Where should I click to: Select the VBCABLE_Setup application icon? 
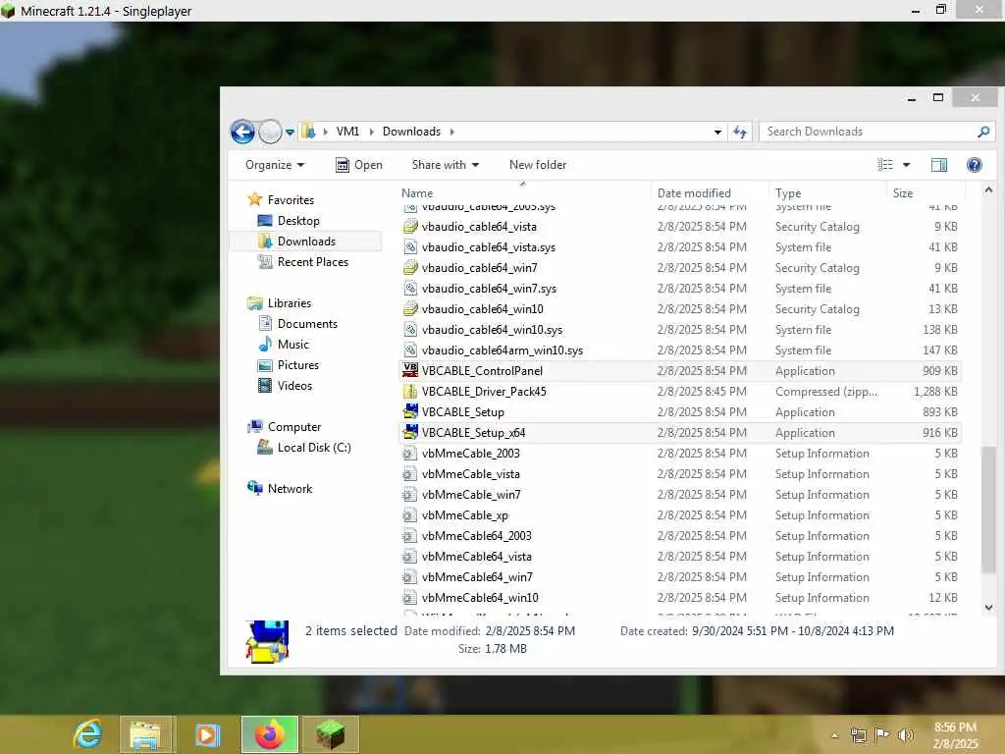tap(410, 411)
